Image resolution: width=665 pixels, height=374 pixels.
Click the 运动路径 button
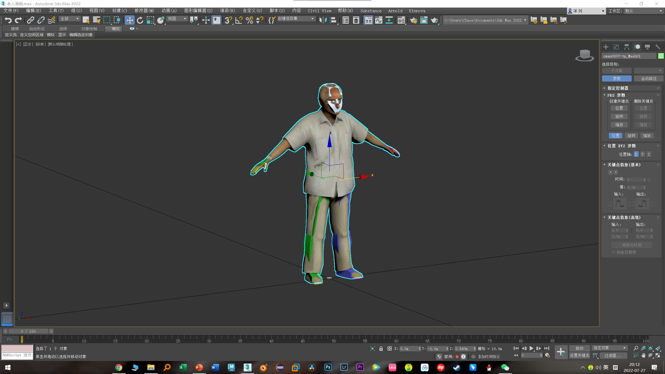648,79
